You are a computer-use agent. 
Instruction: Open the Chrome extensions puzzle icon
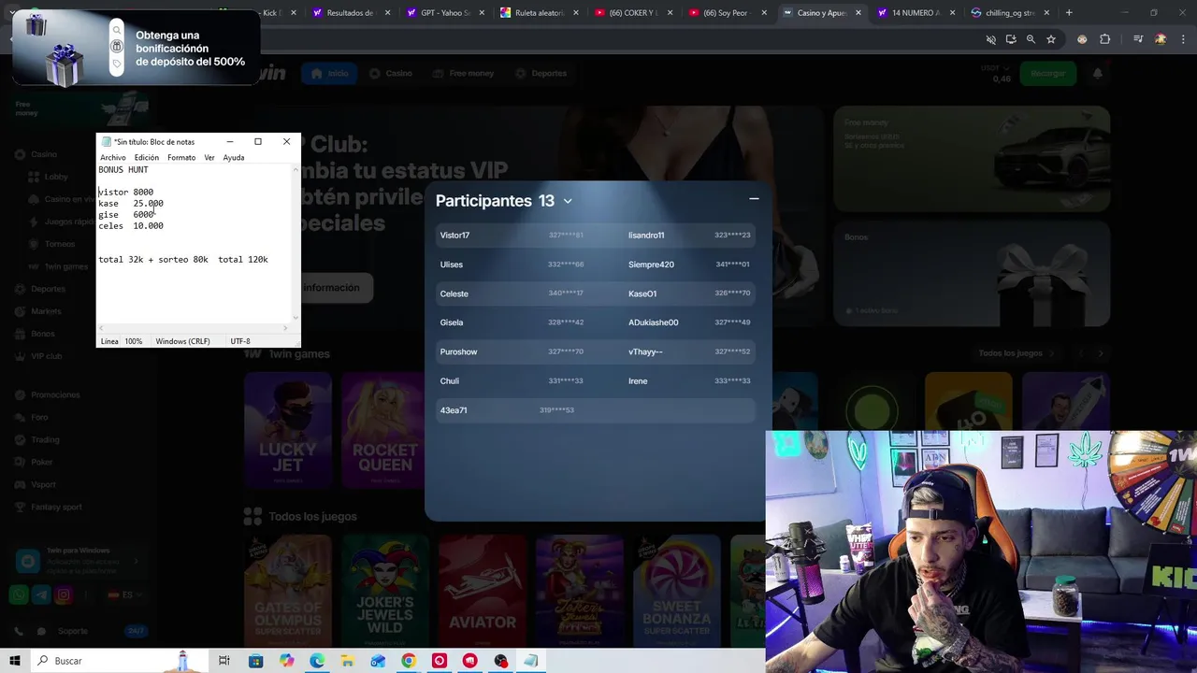(x=1105, y=39)
